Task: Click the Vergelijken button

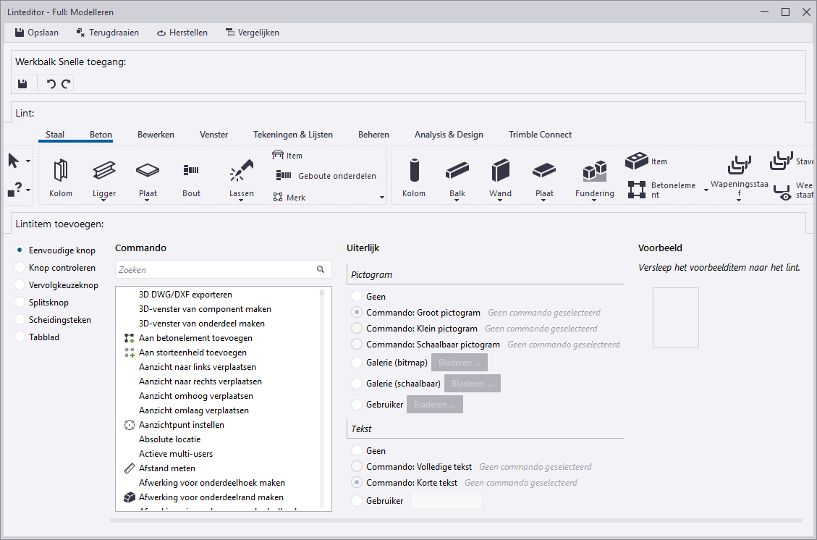Action: coord(252,33)
